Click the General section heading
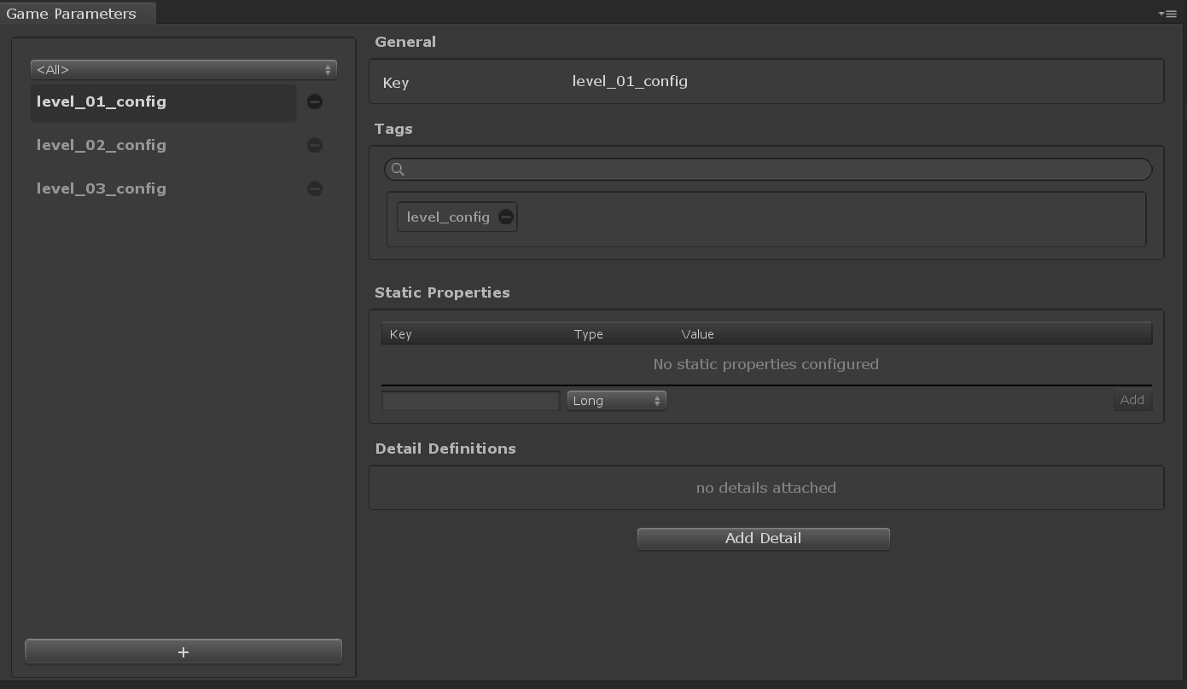 coord(405,42)
